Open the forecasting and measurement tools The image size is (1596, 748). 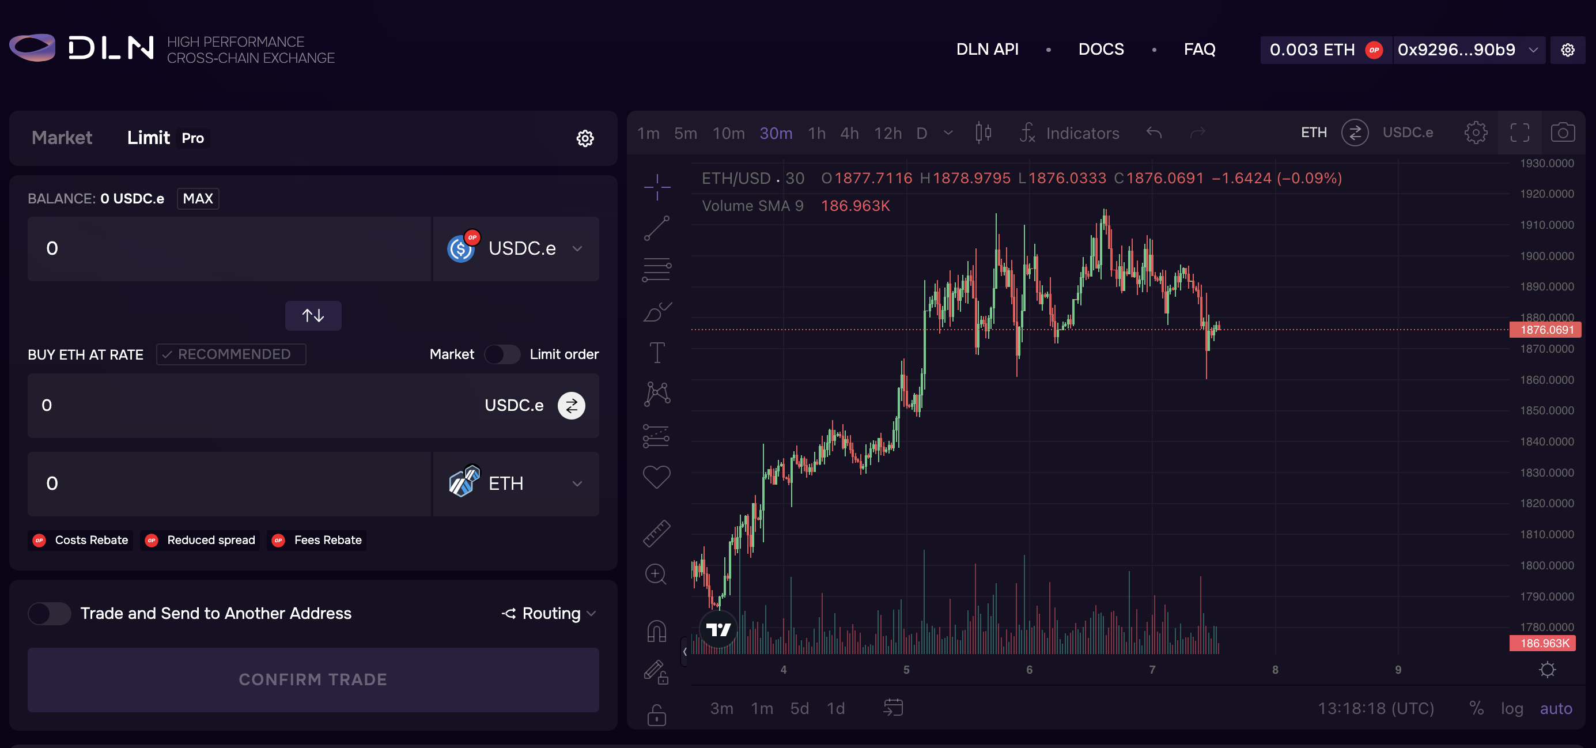pos(657,436)
